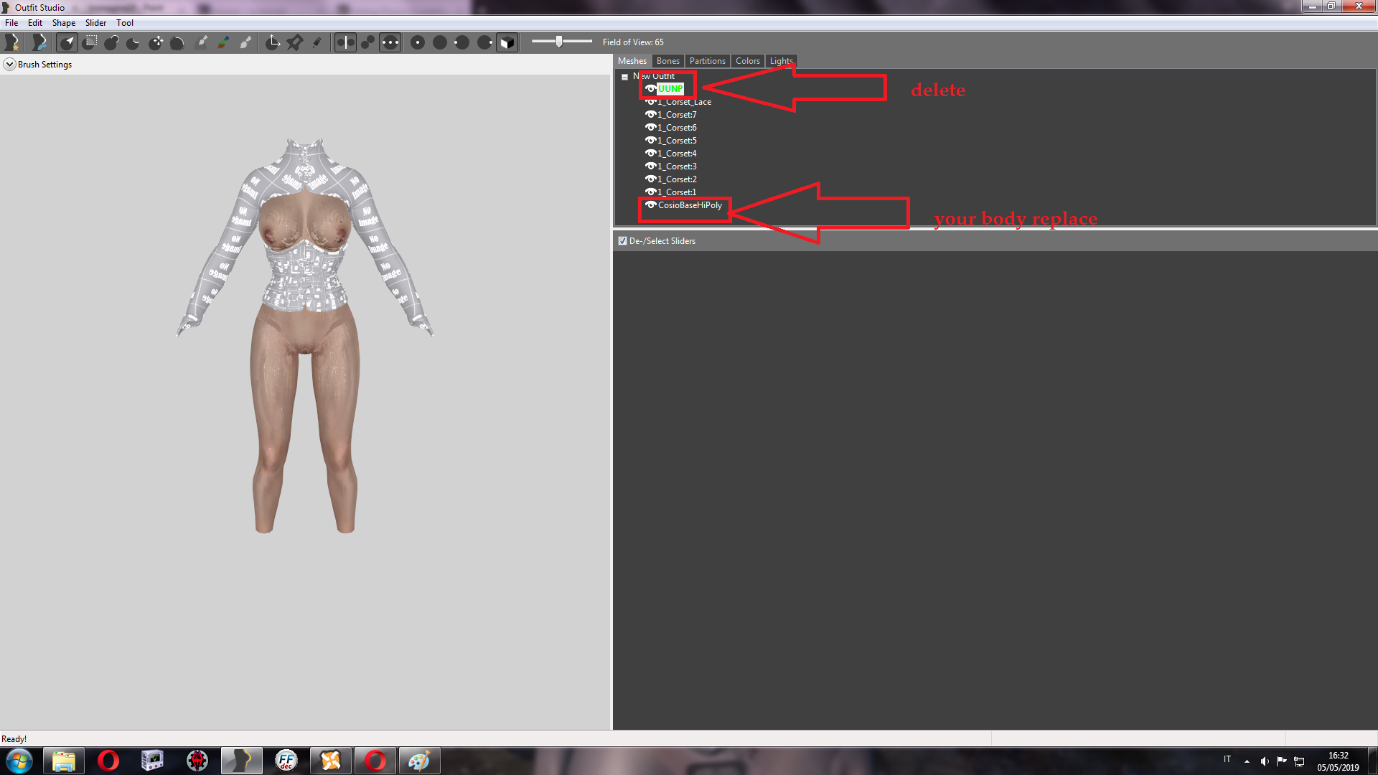This screenshot has width=1378, height=775.
Task: Collapse the New Outfit tree node
Action: coord(624,77)
